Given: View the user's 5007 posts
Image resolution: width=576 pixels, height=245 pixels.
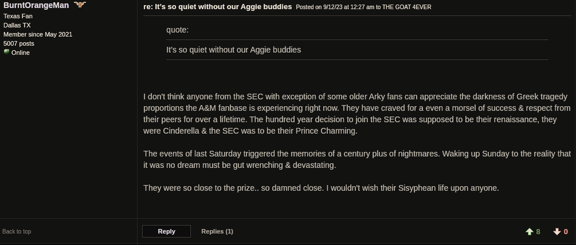Looking at the screenshot, I should coord(18,43).
